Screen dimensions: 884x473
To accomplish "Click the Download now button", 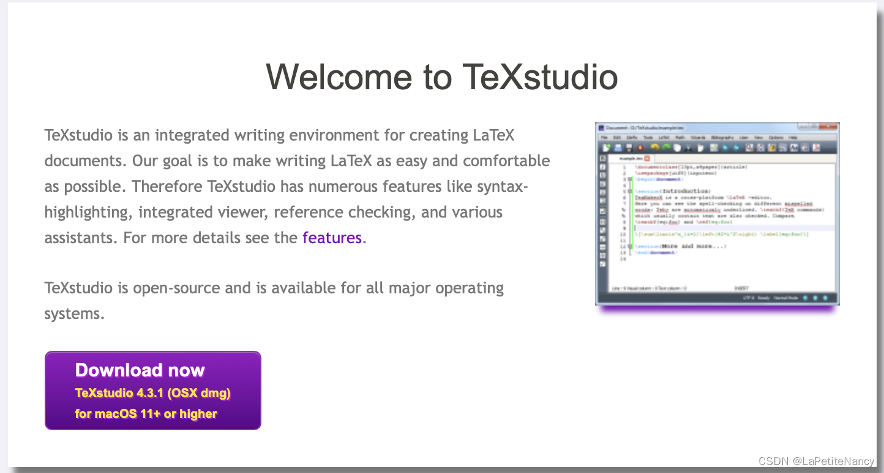I will (x=153, y=391).
